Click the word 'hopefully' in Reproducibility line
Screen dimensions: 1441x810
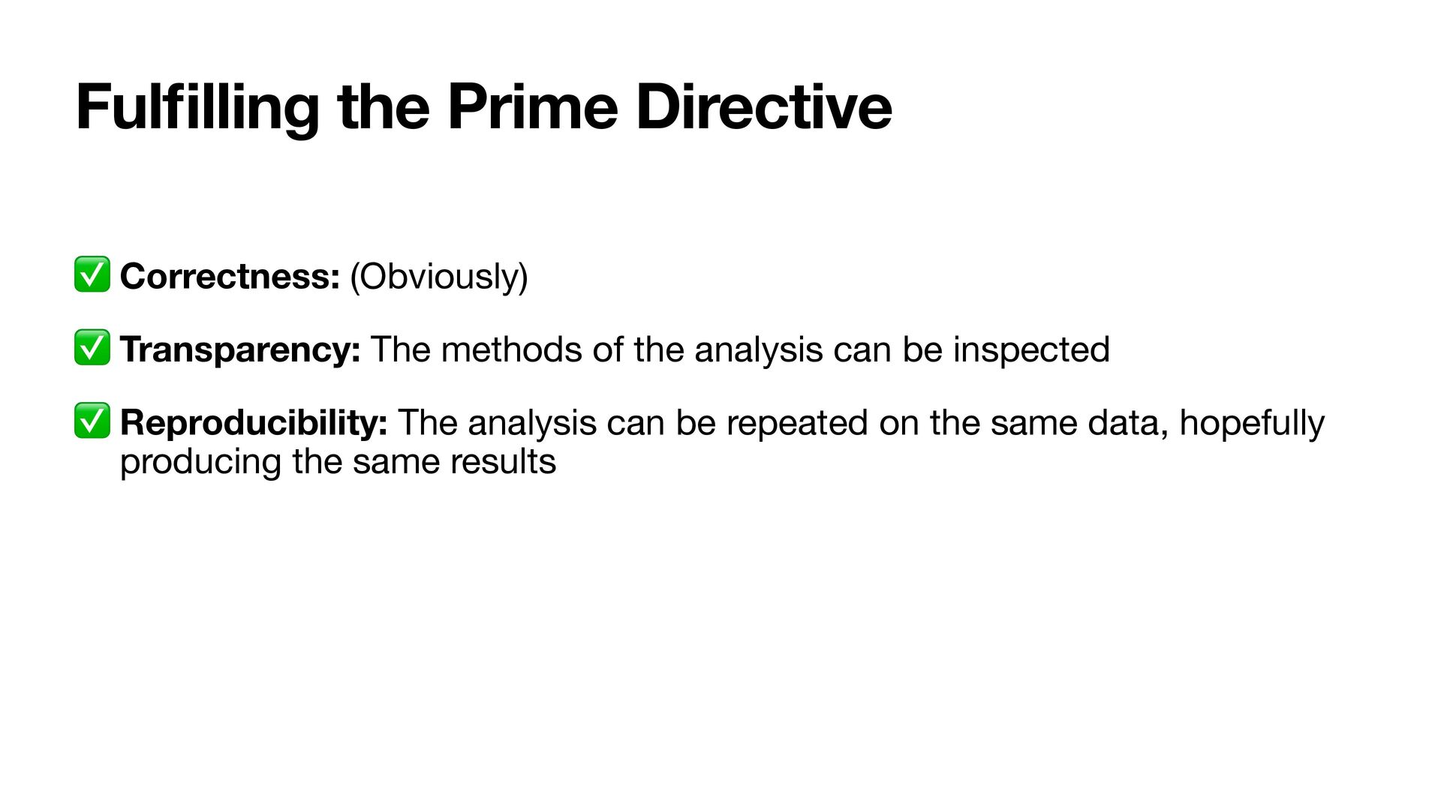click(1251, 422)
